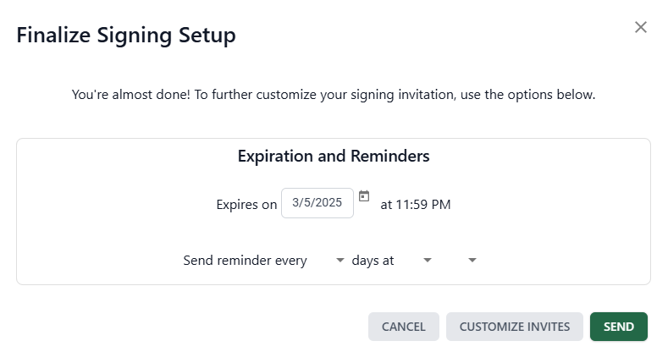Viewport: 668px width, 352px height.
Task: Click the 3/5/2025 expiration date field
Action: [x=317, y=203]
